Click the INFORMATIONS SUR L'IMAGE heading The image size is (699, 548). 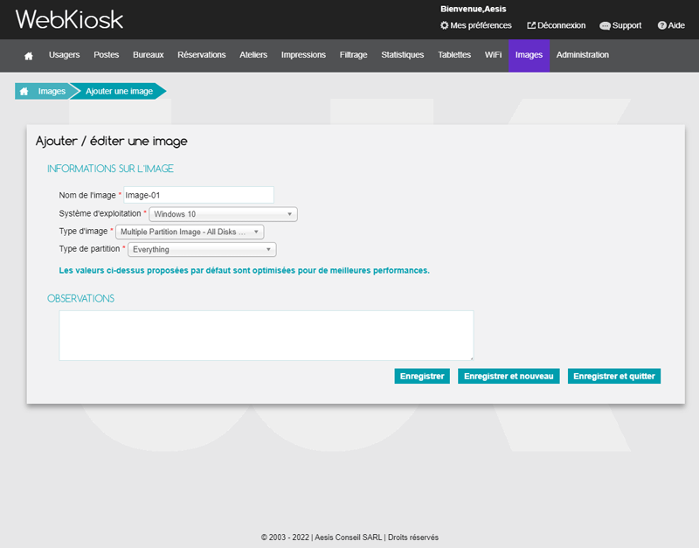click(110, 169)
